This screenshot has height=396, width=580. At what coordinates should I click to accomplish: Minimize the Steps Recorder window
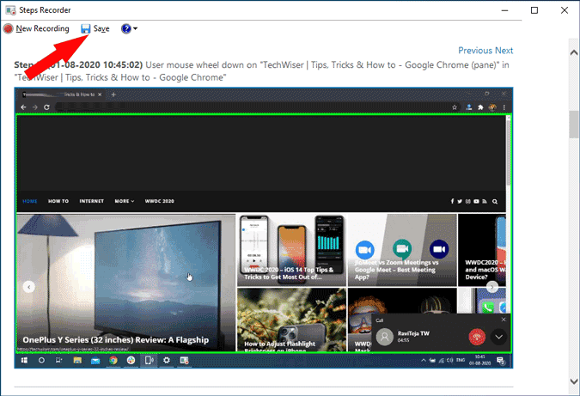[504, 10]
